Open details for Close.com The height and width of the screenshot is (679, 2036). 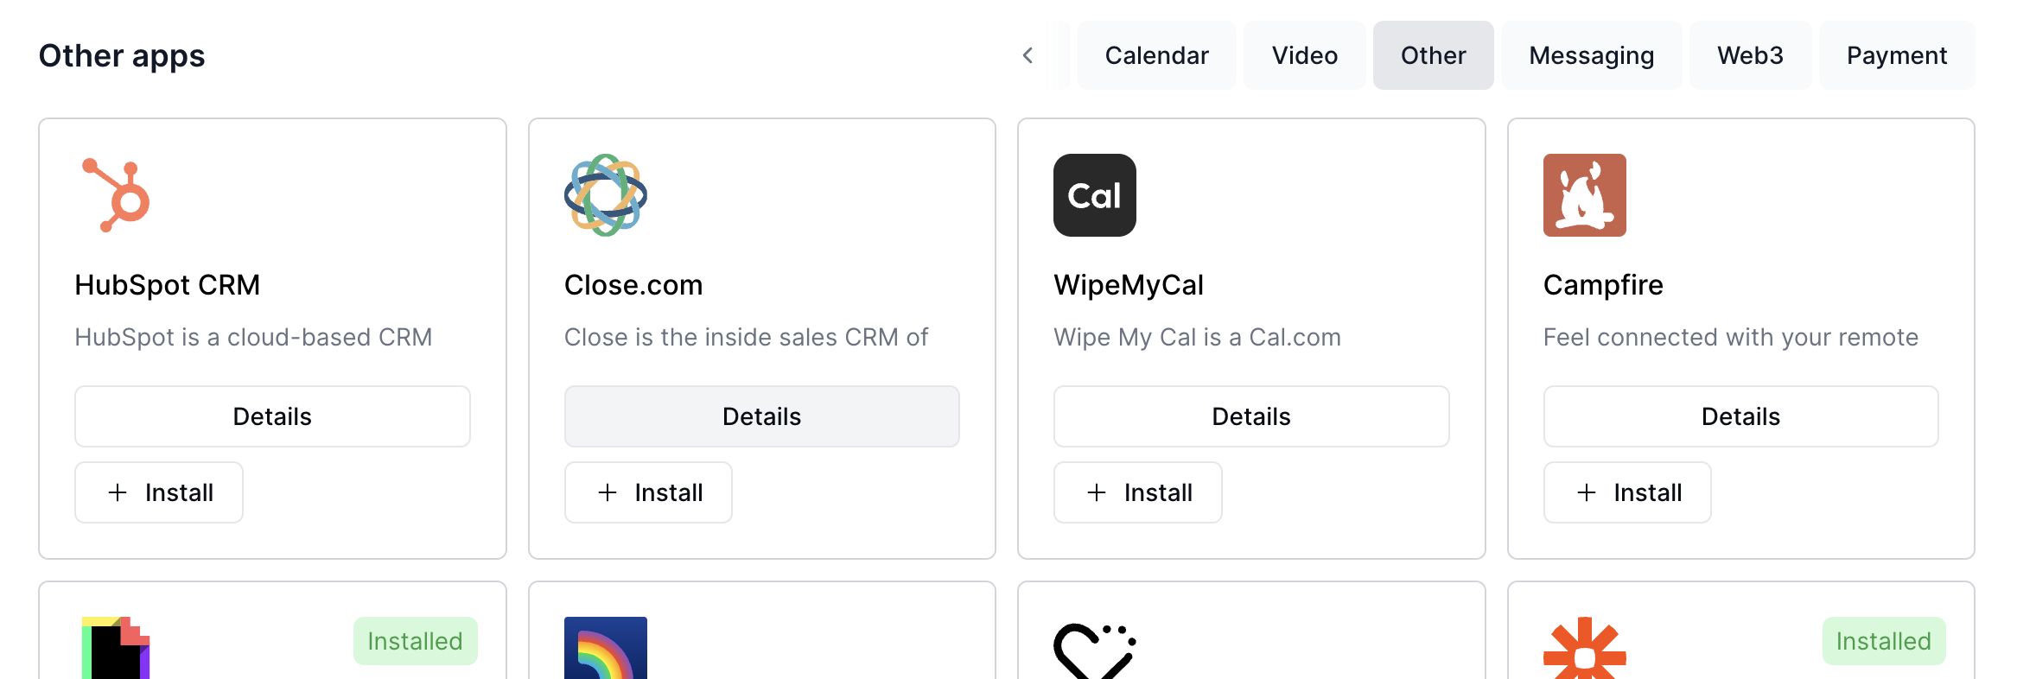pos(761,416)
